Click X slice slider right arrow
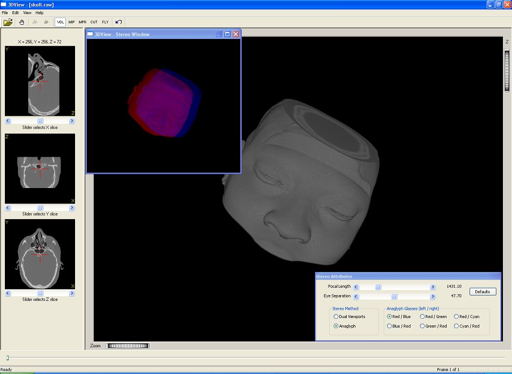This screenshot has width=512, height=374. [72, 121]
